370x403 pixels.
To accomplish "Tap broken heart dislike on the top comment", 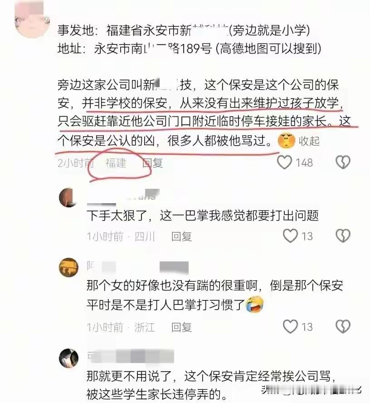I will point(343,162).
